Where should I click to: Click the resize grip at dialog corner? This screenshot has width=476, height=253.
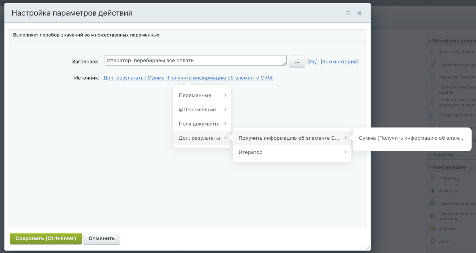coord(367,247)
